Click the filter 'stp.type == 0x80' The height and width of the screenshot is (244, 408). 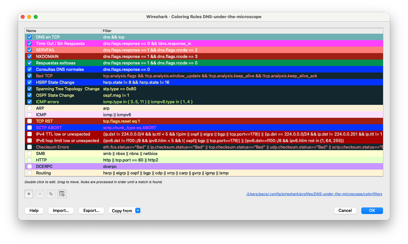120,89
